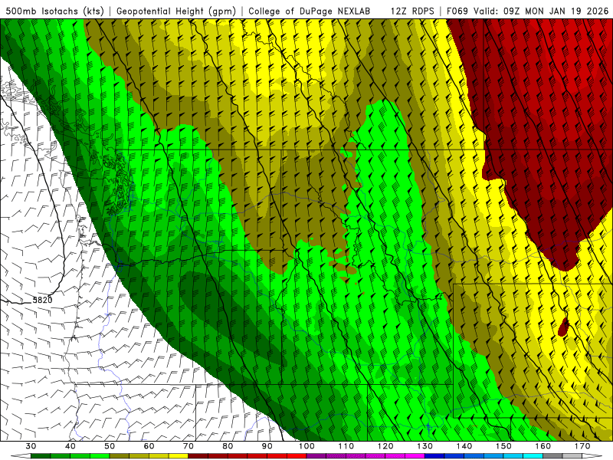Click the 'Valid: 09Z MON JAN 19 2026' text
613x460 pixels.
(x=541, y=11)
